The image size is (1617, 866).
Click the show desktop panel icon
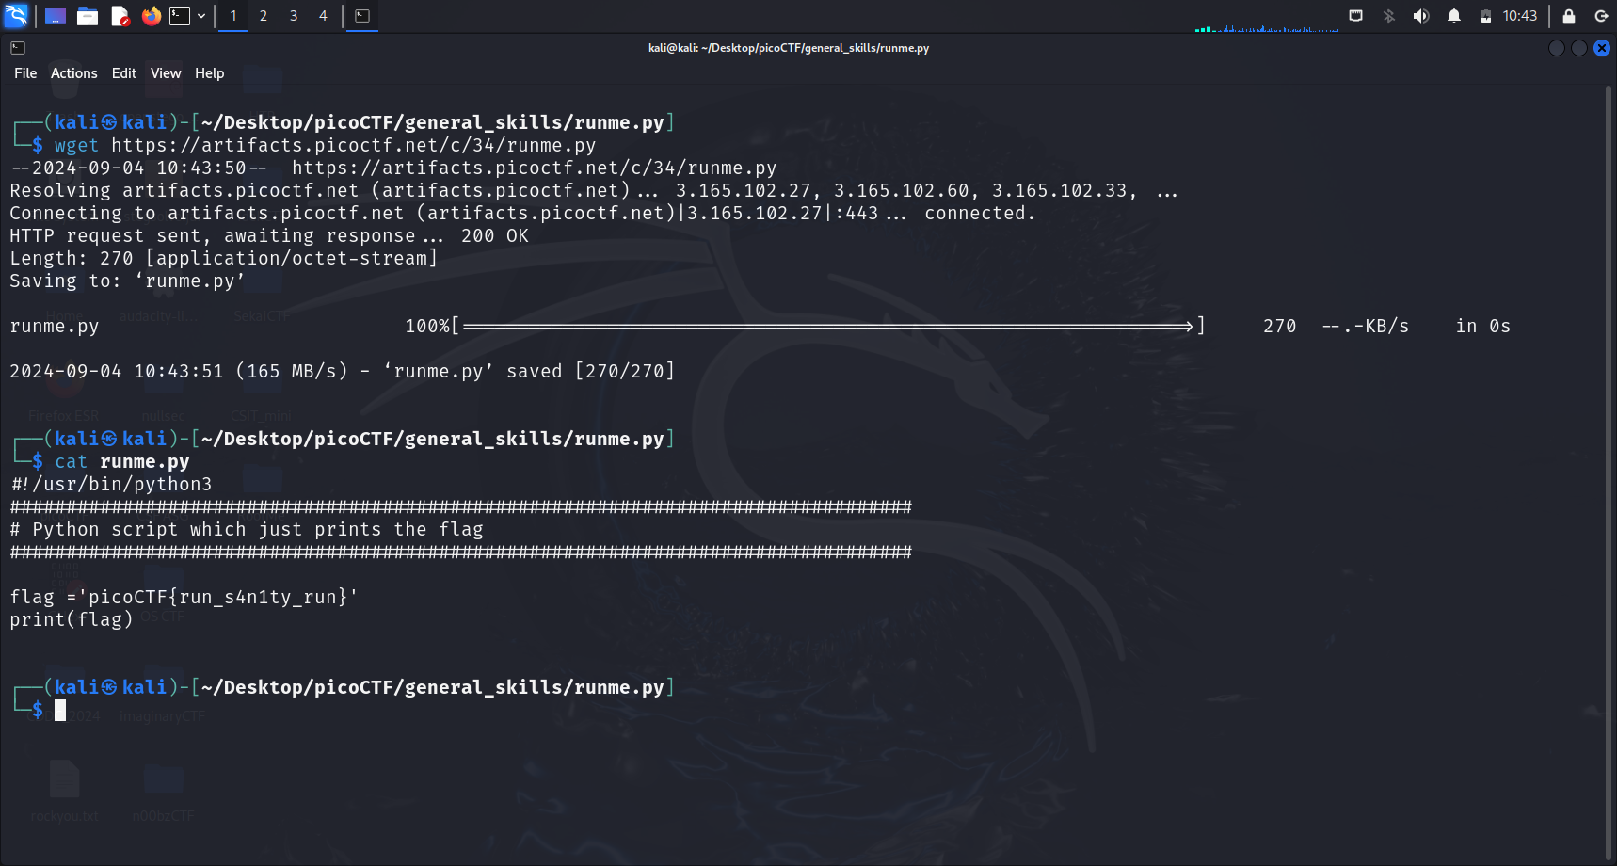click(x=56, y=16)
